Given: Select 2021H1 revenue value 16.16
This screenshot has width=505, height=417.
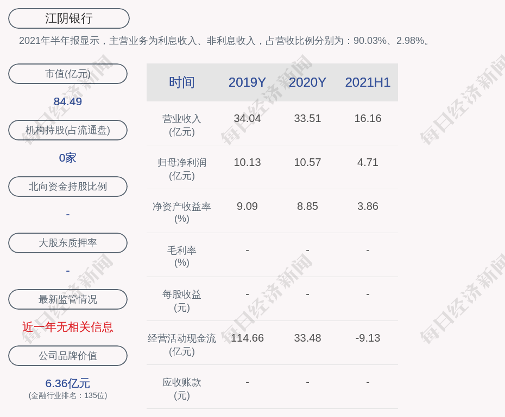Looking at the screenshot, I should coord(368,118).
